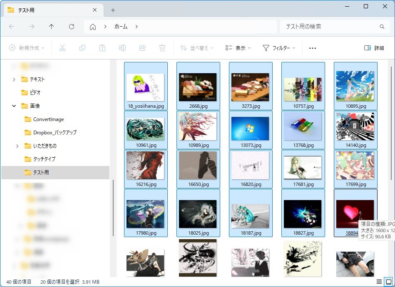Refresh the folder view
Viewport: 395px width, 287px height.
[72, 27]
